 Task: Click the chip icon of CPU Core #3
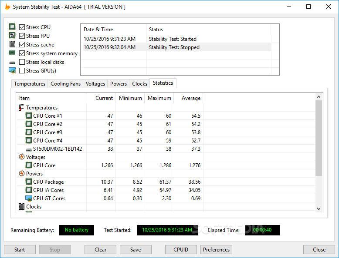[28, 132]
